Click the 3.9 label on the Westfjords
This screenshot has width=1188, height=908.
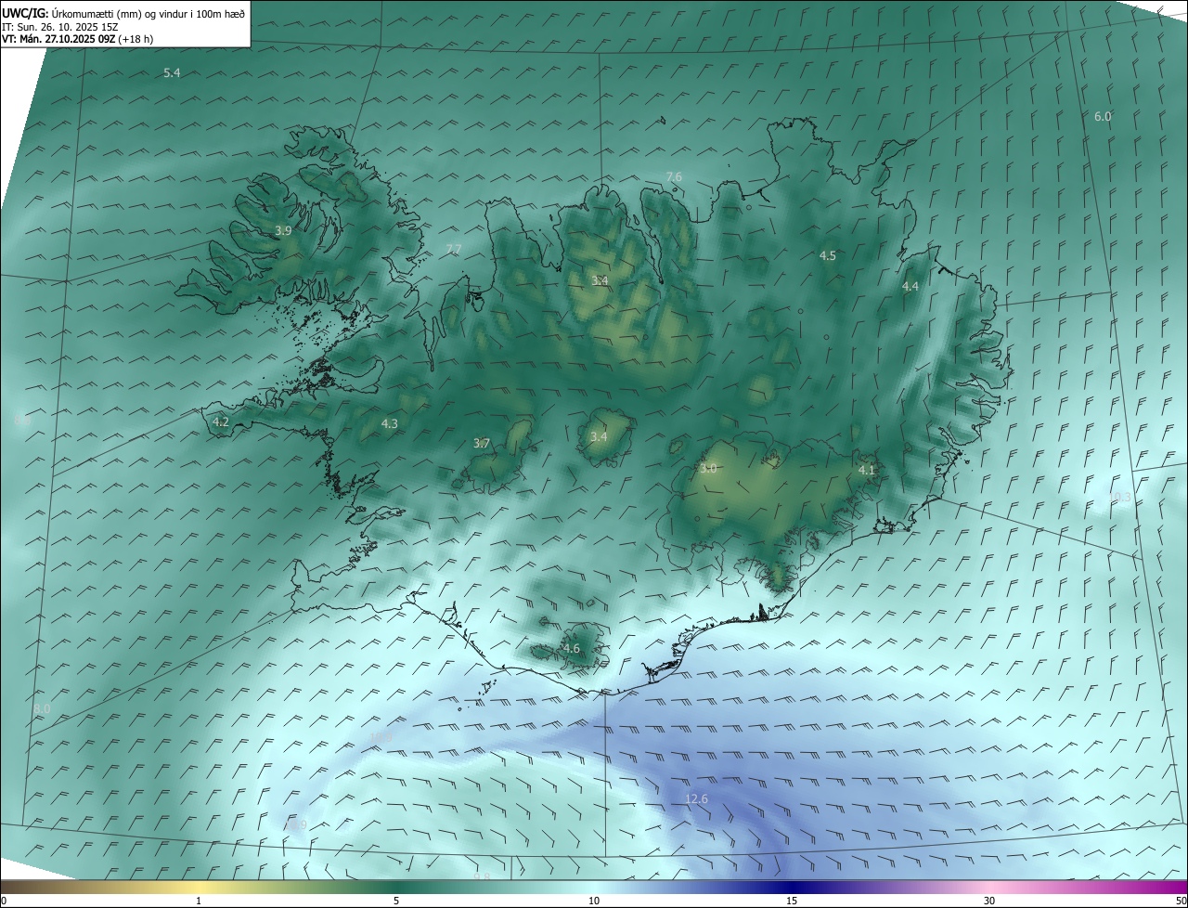[x=283, y=230]
